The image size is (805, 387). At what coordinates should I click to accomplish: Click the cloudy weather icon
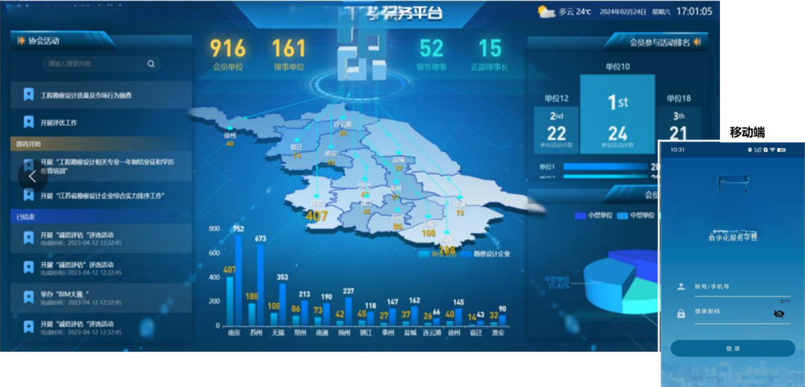coord(546,12)
